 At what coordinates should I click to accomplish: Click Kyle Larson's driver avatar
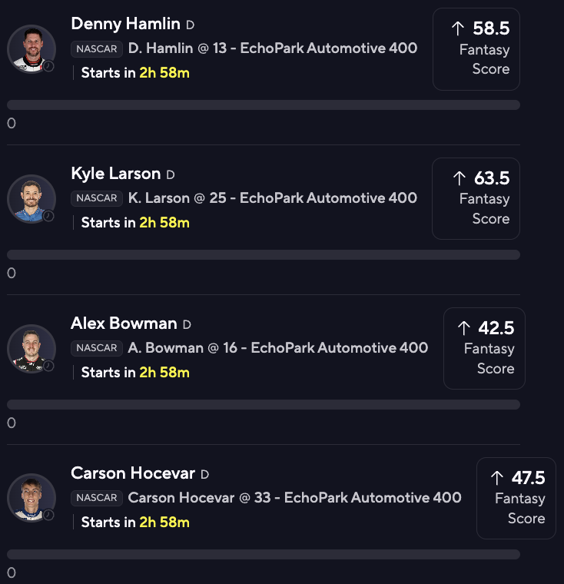pos(32,198)
